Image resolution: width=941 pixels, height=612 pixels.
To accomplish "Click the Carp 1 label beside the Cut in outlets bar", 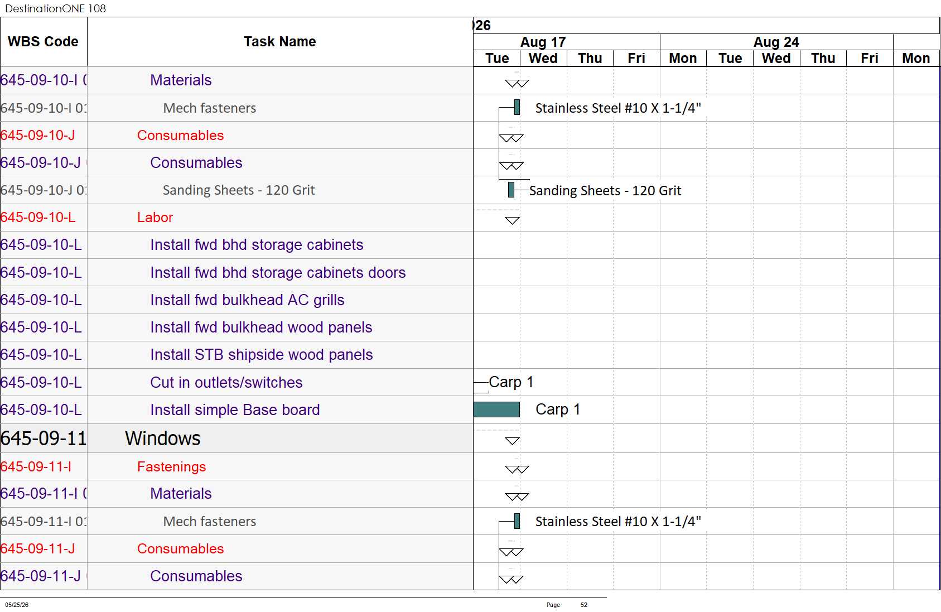I will tap(511, 382).
